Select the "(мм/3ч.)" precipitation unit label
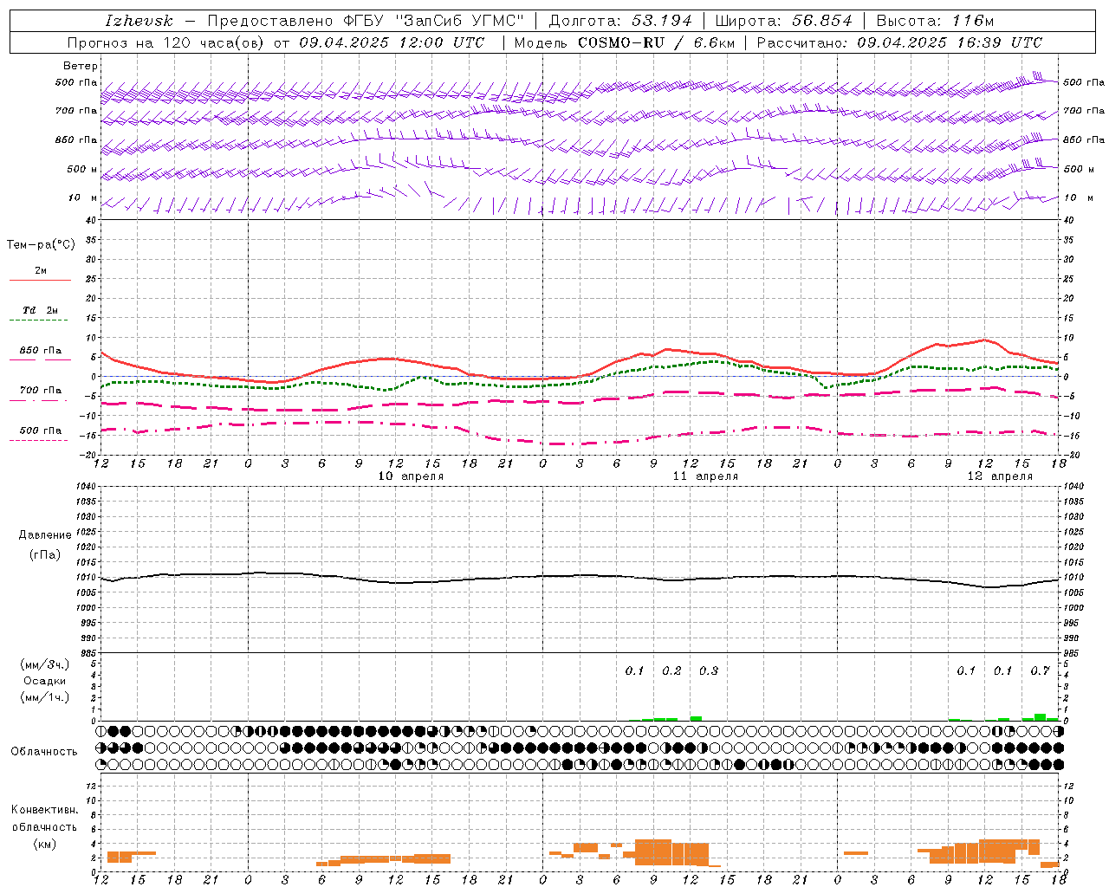The width and height of the screenshot is (1109, 887). tap(45, 665)
